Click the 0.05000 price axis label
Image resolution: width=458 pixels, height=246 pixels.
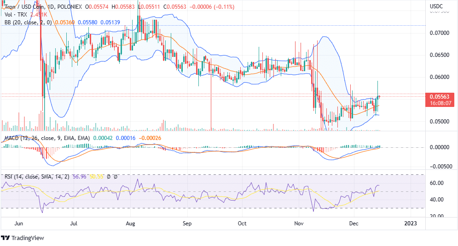[440, 122]
